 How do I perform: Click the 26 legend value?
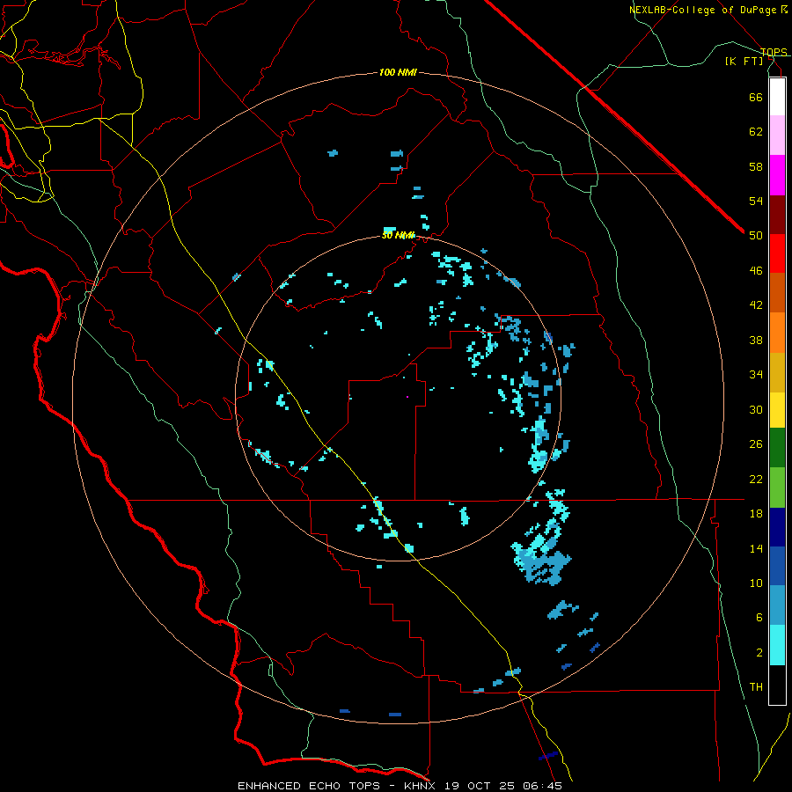tap(756, 444)
